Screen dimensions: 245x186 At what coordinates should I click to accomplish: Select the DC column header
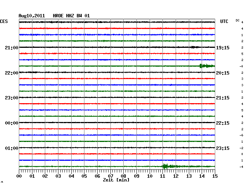237,20
